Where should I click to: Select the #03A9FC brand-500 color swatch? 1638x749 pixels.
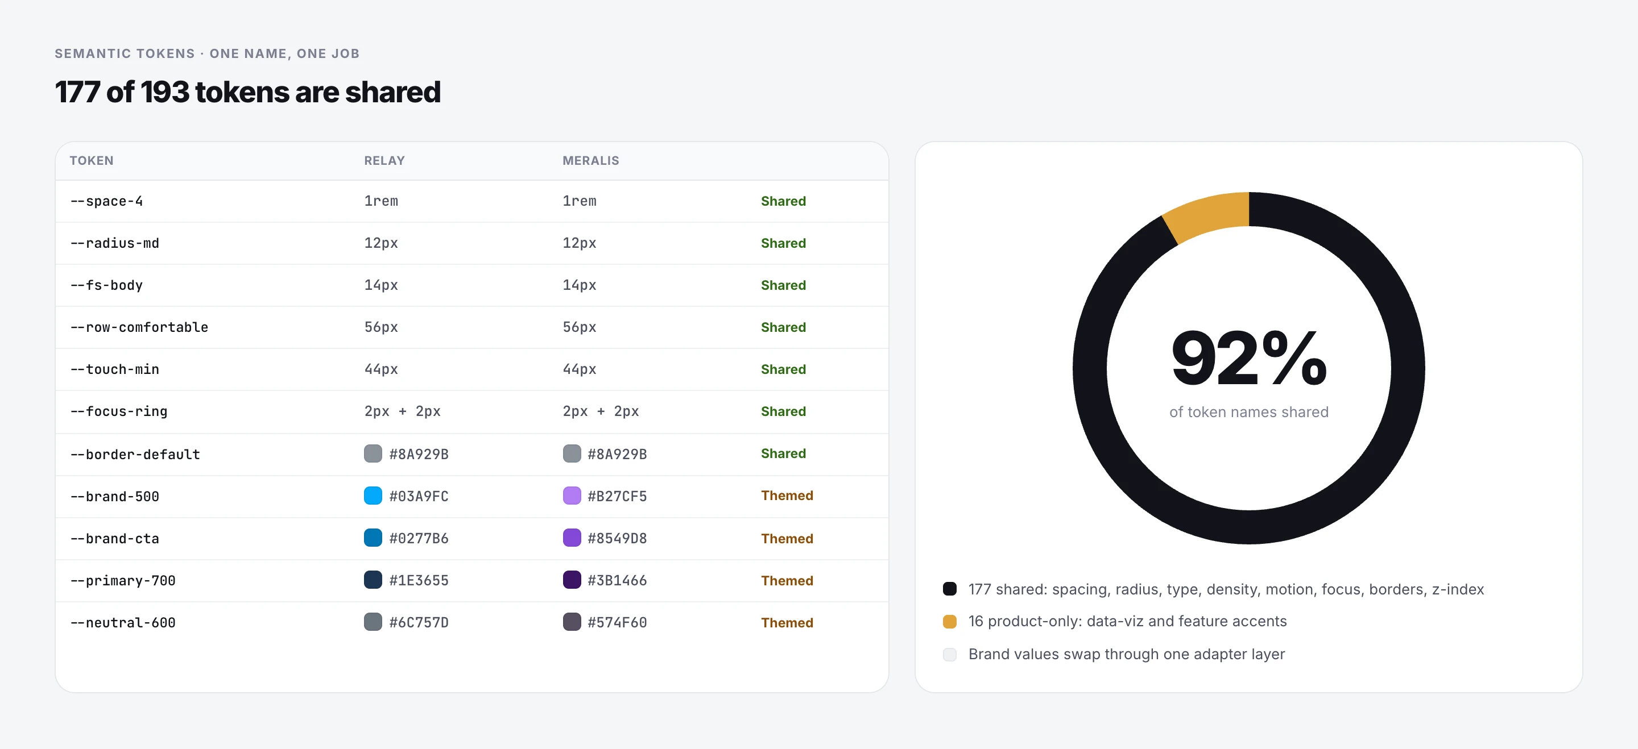pyautogui.click(x=373, y=496)
